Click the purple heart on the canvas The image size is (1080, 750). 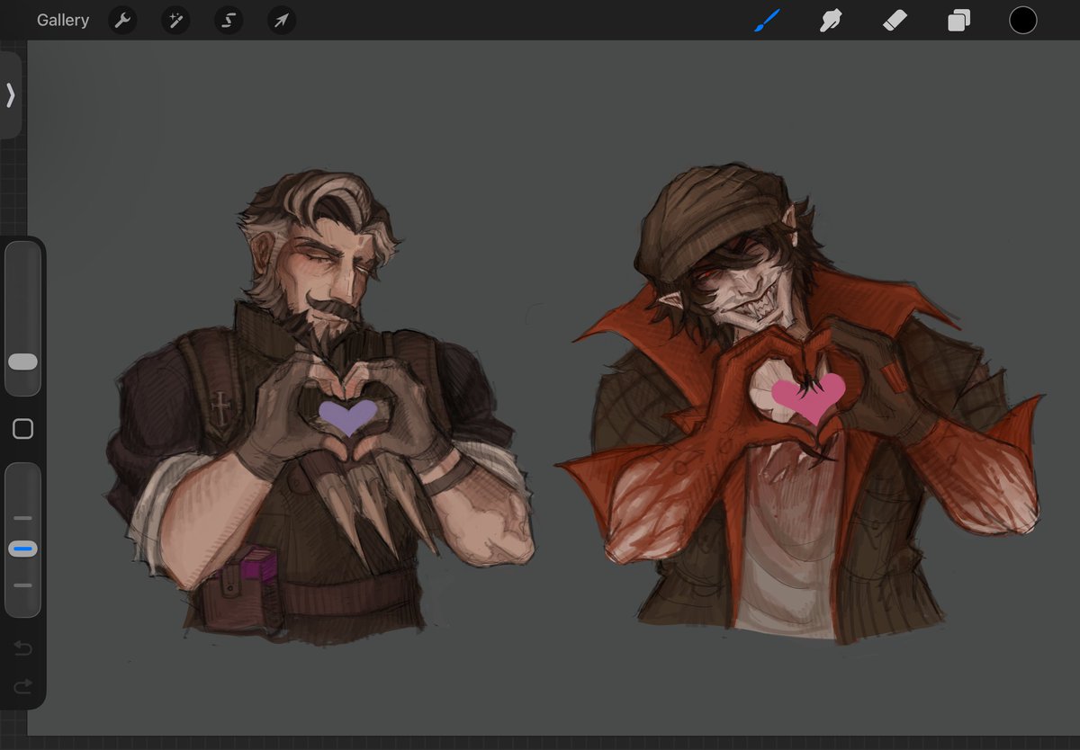348,417
